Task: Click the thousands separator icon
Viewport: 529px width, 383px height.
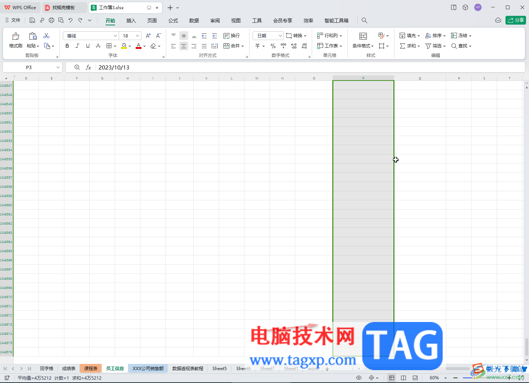Action: (x=283, y=46)
